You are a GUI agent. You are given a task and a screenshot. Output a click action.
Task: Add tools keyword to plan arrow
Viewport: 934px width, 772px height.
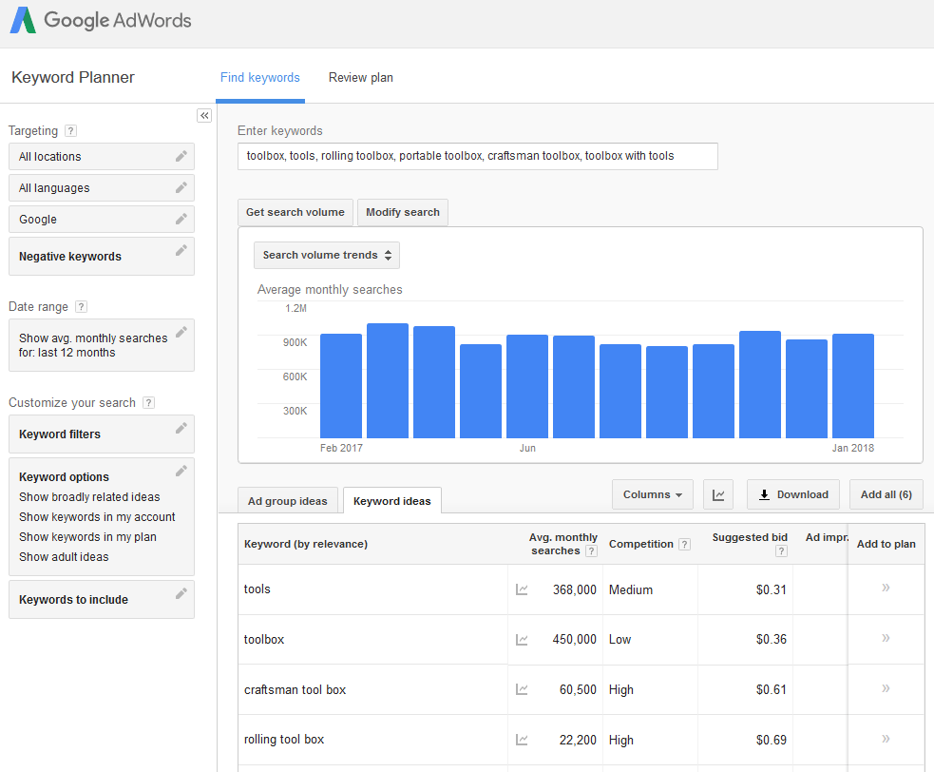tap(886, 588)
